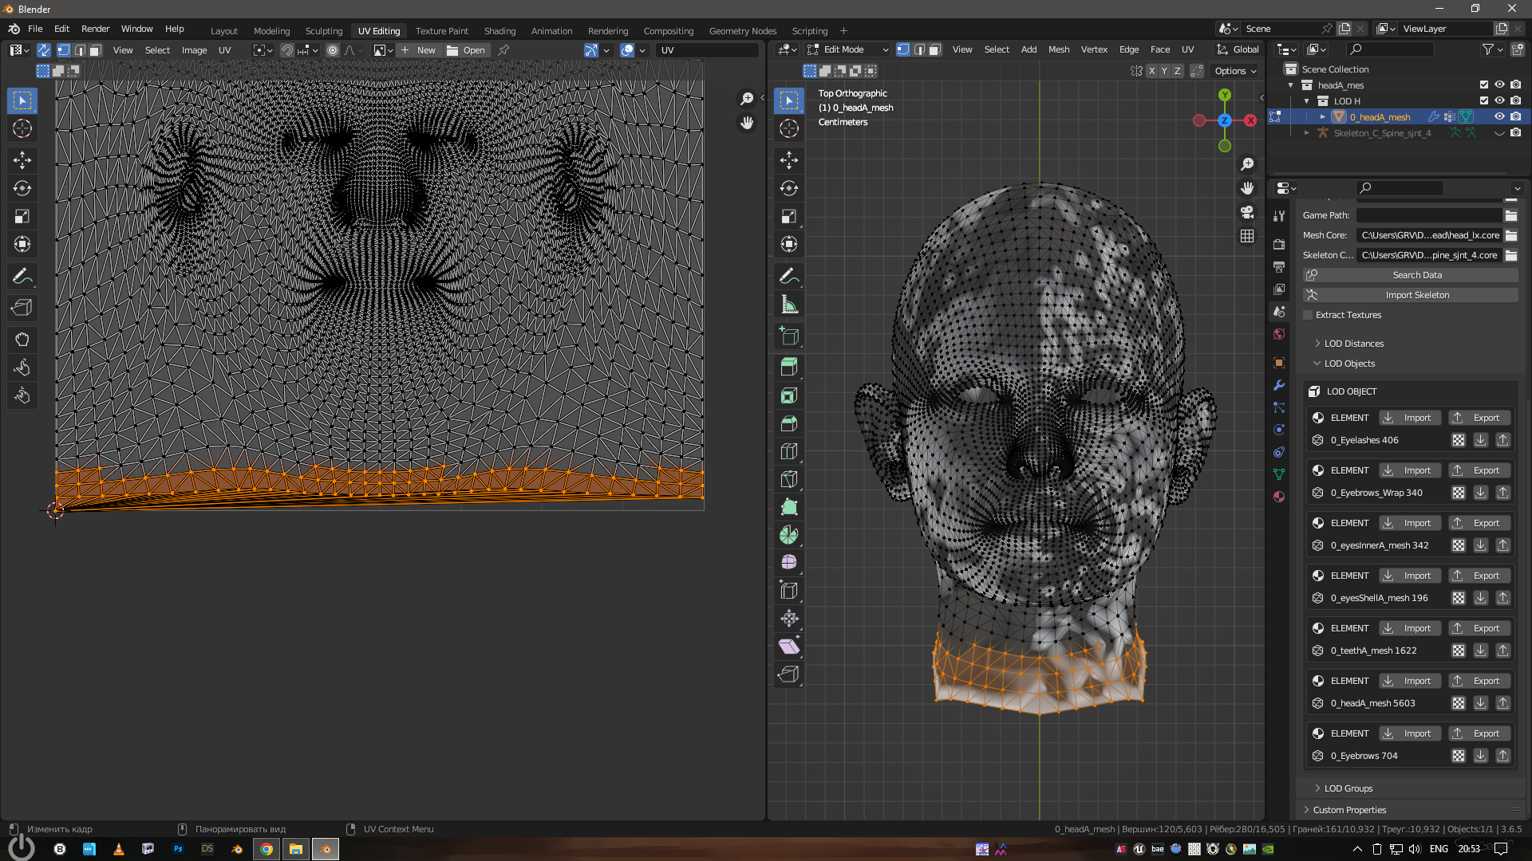Open the Render menu
Viewport: 1532px width, 861px height.
click(95, 29)
